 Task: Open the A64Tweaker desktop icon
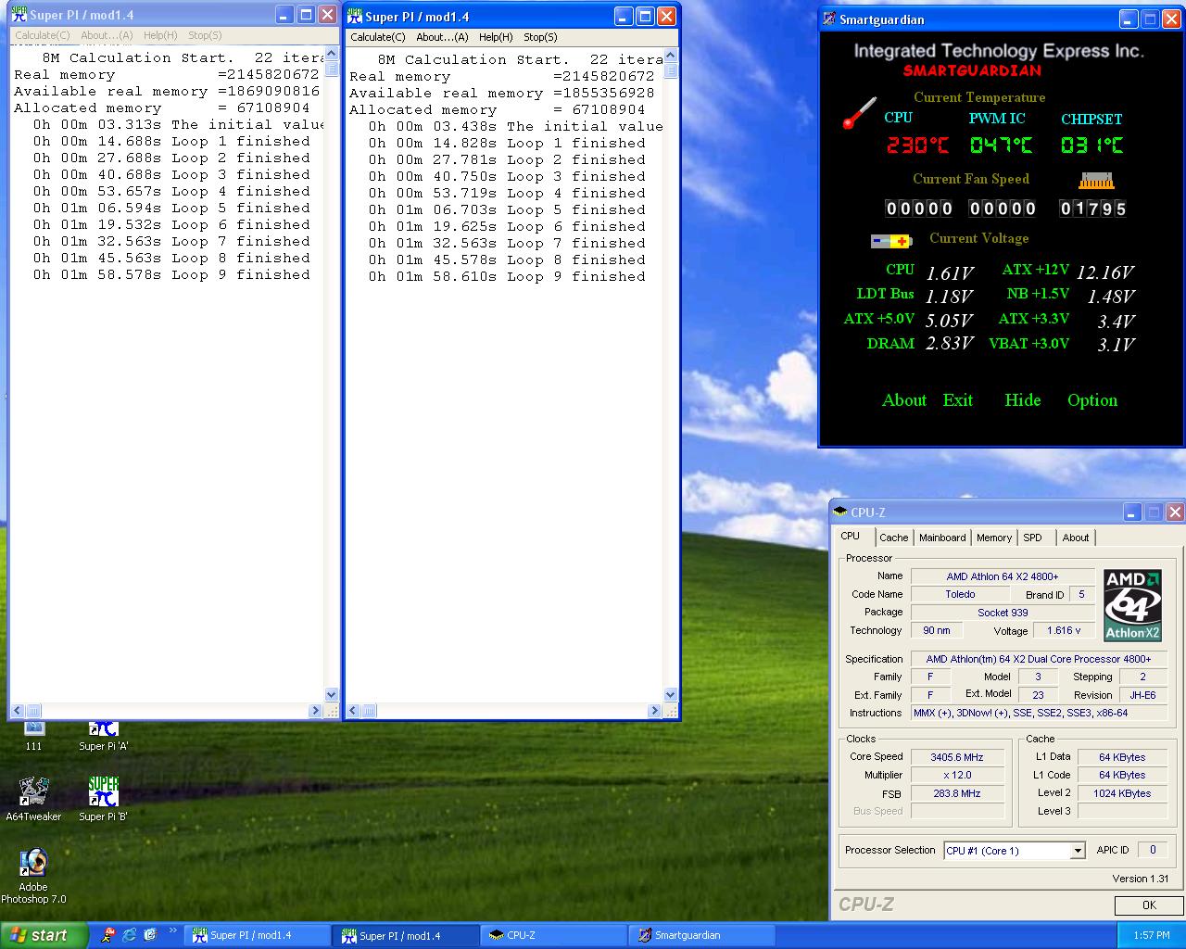(33, 793)
